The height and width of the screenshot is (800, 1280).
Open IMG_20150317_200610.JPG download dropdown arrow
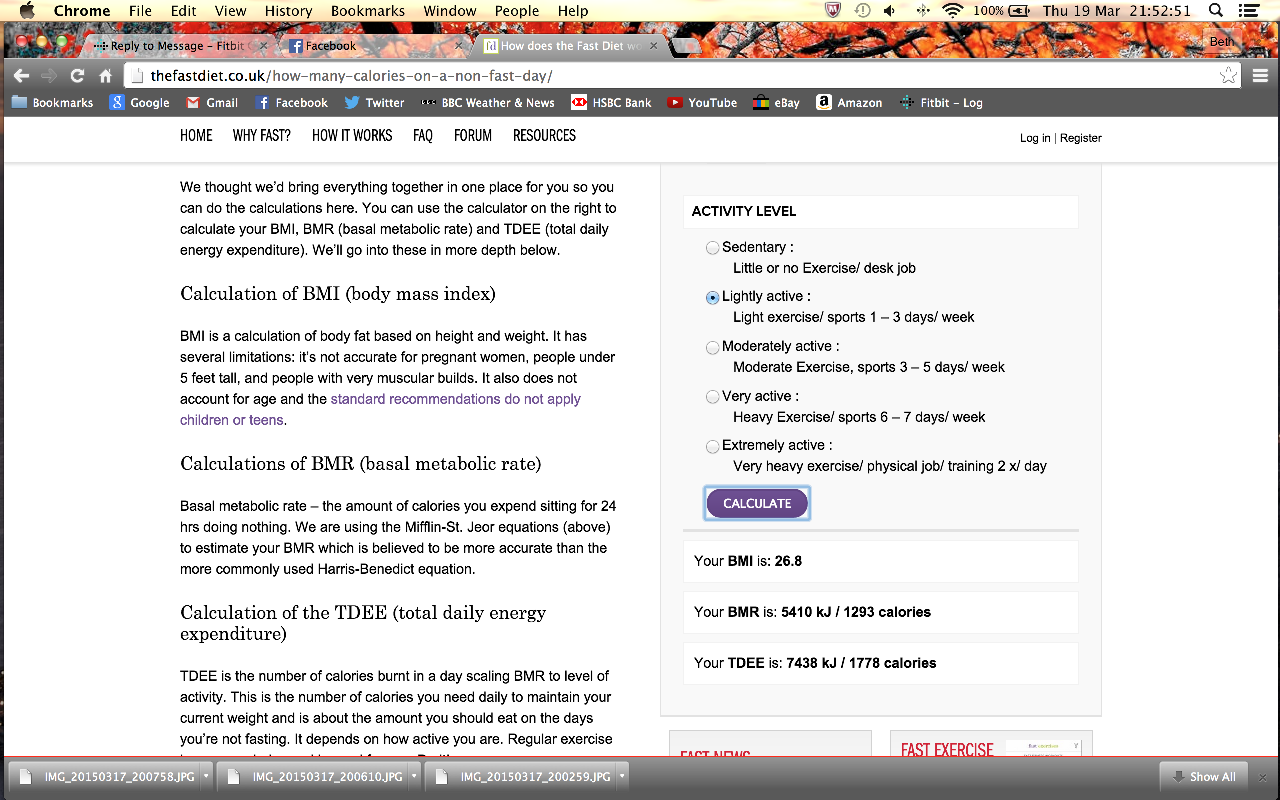[414, 776]
